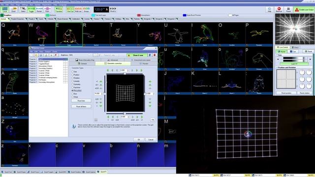Click the Reset all items button

click(81, 106)
